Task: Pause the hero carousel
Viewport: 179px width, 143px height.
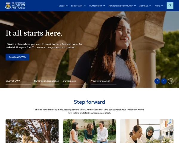Action: 171,81
